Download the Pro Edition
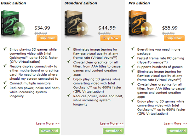Image resolution: width=189 pixels, height=136 pixels. pos(177,131)
